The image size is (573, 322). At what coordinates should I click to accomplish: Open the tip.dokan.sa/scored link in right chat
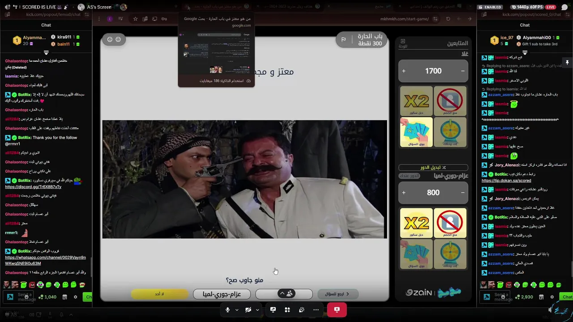tap(506, 181)
